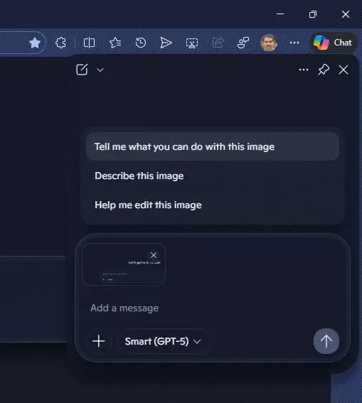Pin the Copilot pane

[x=324, y=70]
